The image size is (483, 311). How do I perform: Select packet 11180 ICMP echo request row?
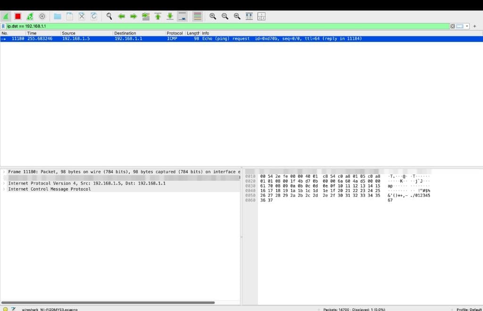pos(241,39)
